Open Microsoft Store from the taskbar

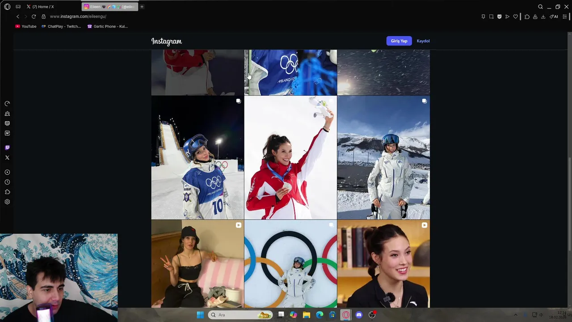pos(332,315)
